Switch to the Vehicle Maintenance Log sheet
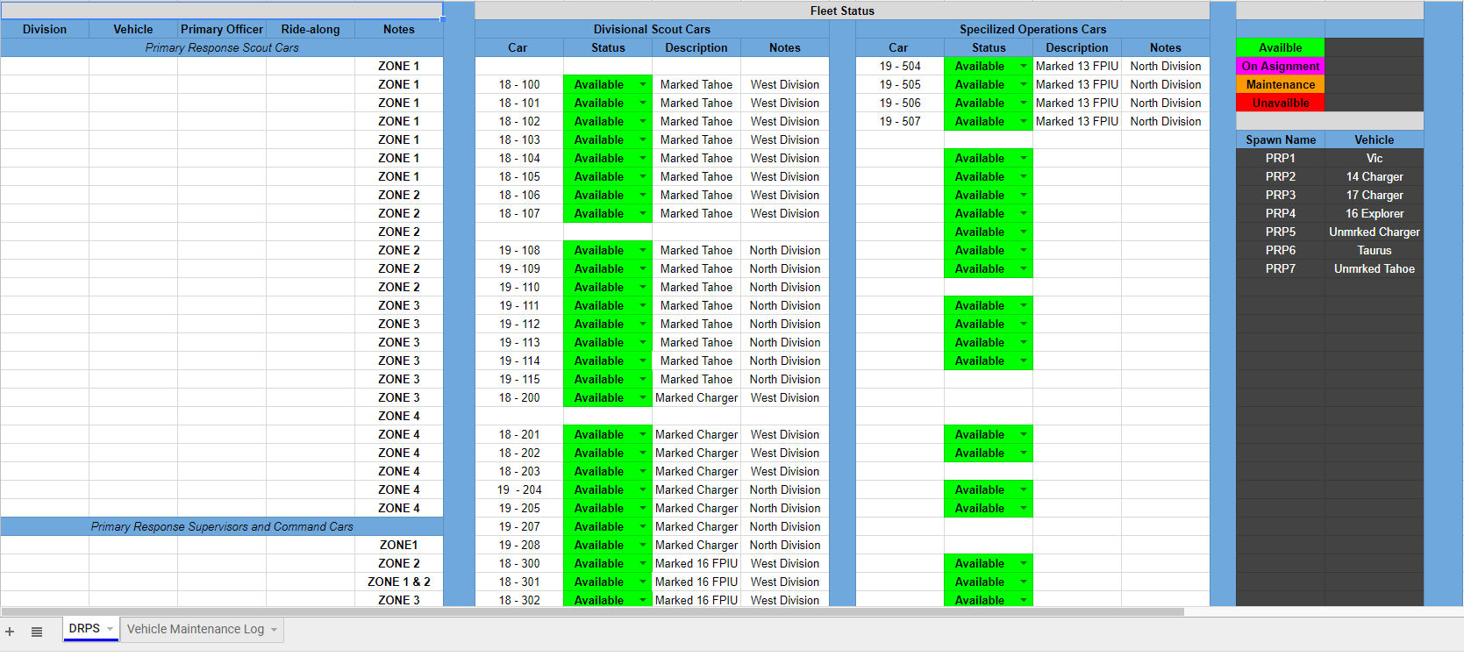The width and height of the screenshot is (1464, 657). click(x=195, y=630)
